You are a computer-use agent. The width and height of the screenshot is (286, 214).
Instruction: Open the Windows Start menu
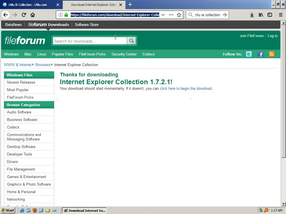click(x=8, y=210)
